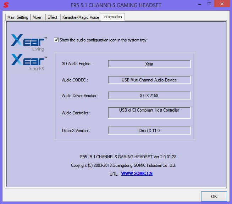
Task: Close the E95 headset window
Action: pyautogui.click(x=222, y=4)
